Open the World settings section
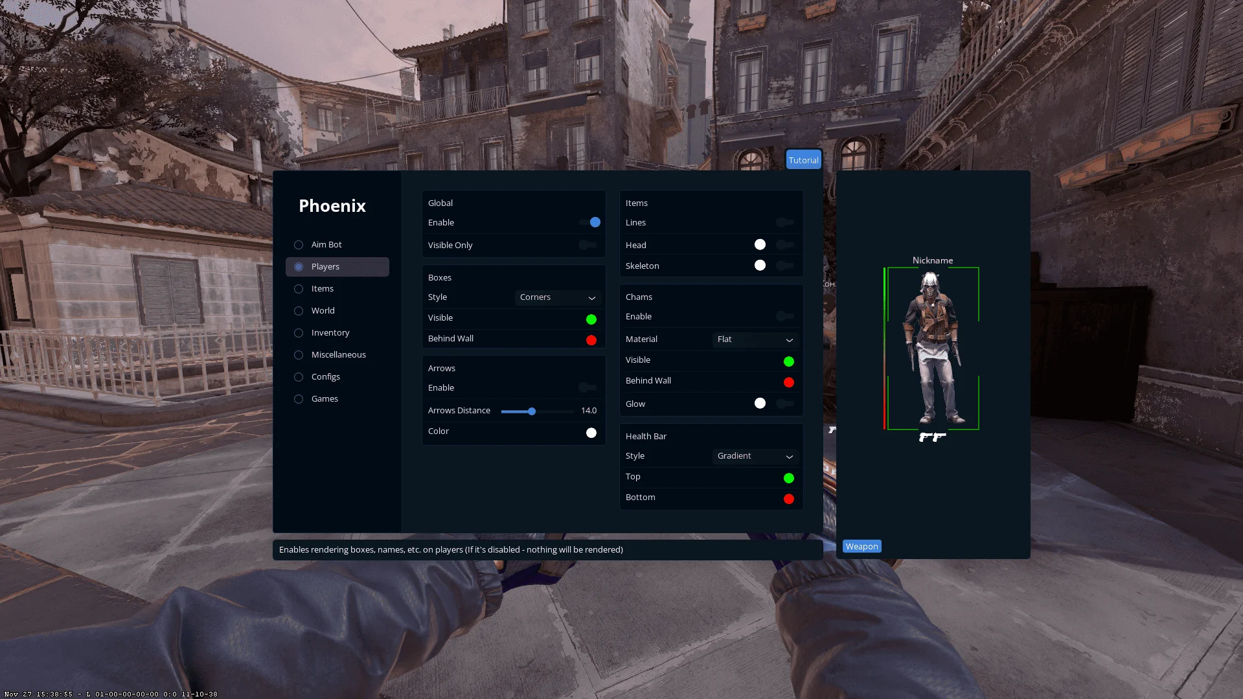The height and width of the screenshot is (699, 1243). 323,310
